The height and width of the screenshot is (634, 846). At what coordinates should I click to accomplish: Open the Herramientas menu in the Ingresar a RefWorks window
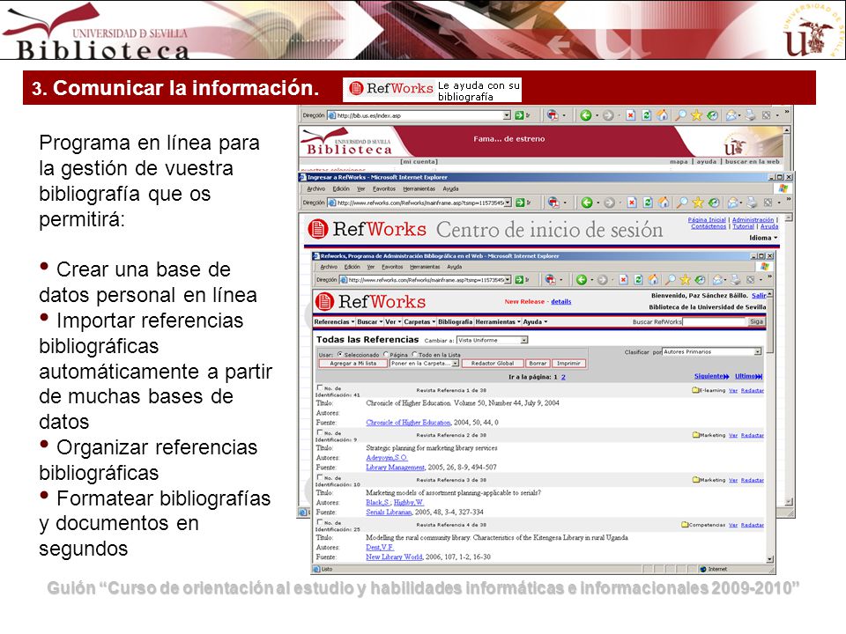tap(419, 188)
